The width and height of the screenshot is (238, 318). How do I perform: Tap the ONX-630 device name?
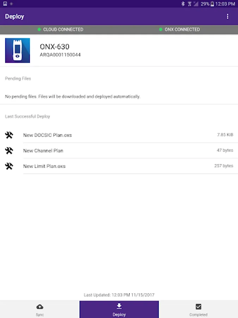click(55, 47)
